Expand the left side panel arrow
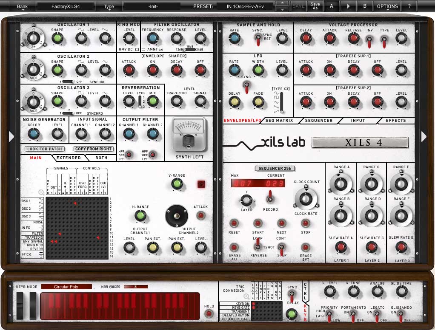The height and width of the screenshot is (330, 435). pyautogui.click(x=11, y=136)
